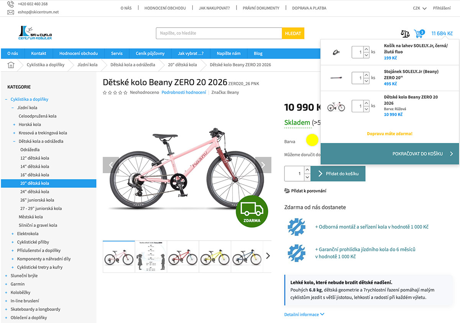This screenshot has height=323, width=460.
Task: Open DOPRAVA A PLATBA top link
Action: (x=309, y=8)
